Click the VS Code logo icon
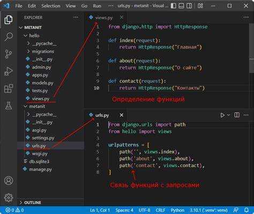The image size is (254, 214). pyautogui.click(x=6, y=6)
